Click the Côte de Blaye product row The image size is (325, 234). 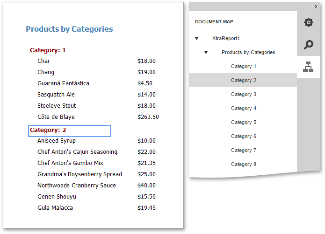coord(98,117)
